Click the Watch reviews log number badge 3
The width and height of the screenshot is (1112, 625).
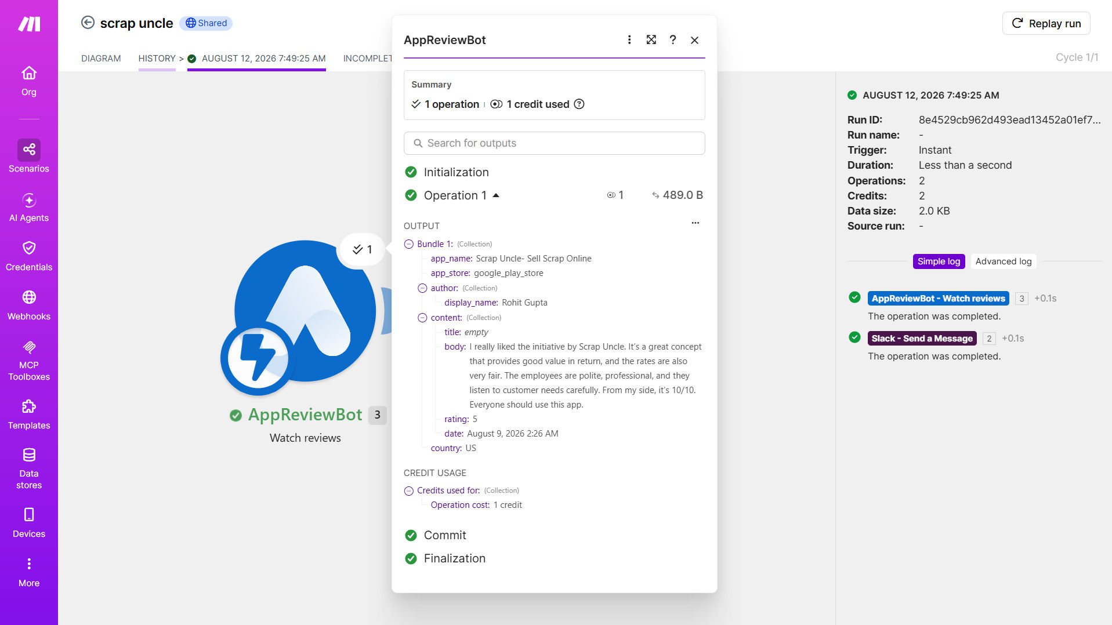pos(1022,299)
